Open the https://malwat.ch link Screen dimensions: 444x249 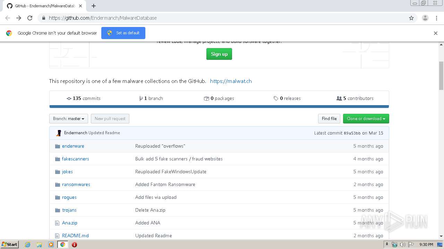tap(231, 81)
